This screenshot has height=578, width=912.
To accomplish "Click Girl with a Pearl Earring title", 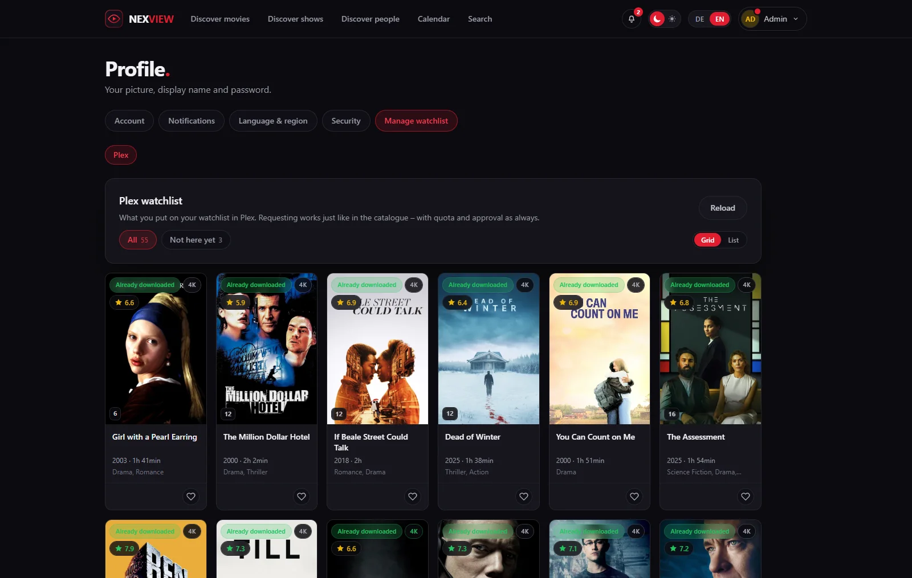I will pos(154,437).
